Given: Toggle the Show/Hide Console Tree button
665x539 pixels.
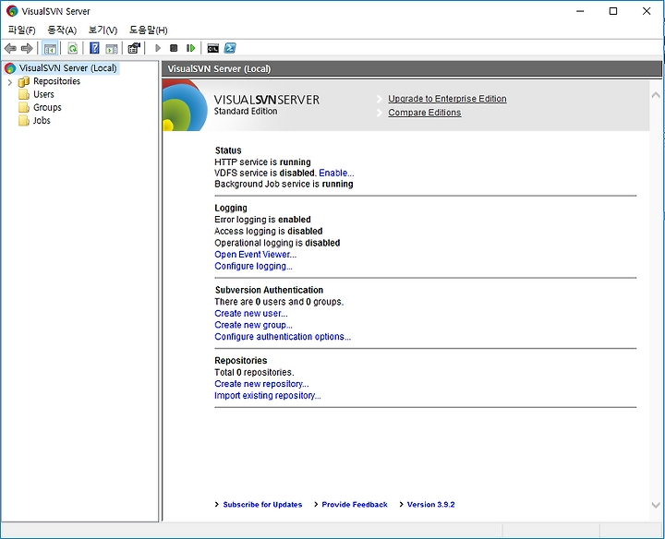Looking at the screenshot, I should 50,48.
